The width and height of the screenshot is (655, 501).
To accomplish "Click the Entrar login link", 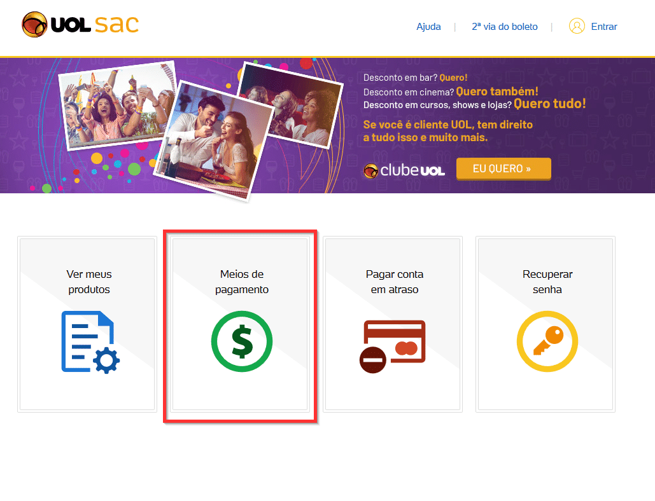I will coord(604,27).
